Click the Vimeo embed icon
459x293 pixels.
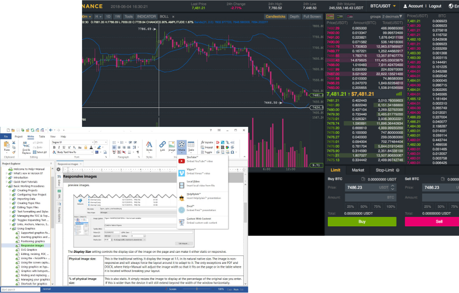pyautogui.click(x=181, y=172)
